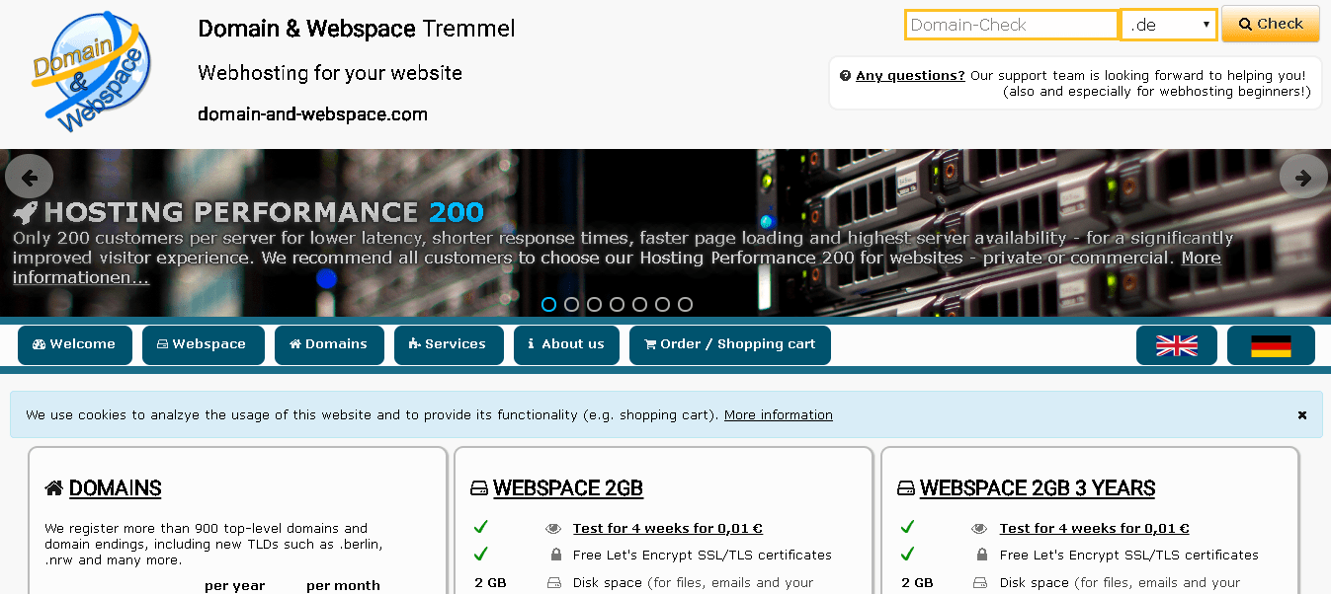
Task: Advance slider with right arrow
Action: pyautogui.click(x=1303, y=178)
